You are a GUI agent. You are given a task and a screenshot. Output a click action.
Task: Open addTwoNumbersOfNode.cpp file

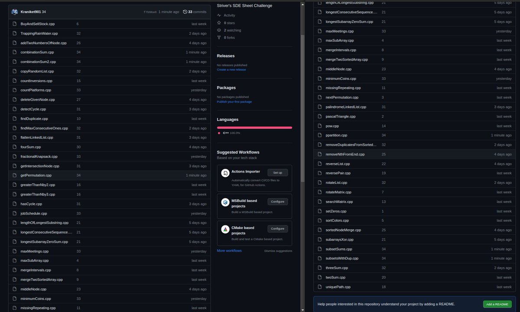(43, 43)
